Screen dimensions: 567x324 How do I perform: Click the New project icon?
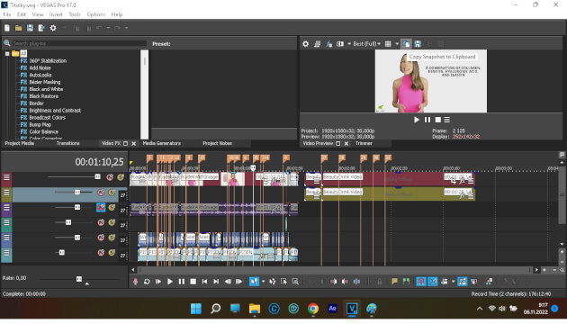[x=7, y=28]
